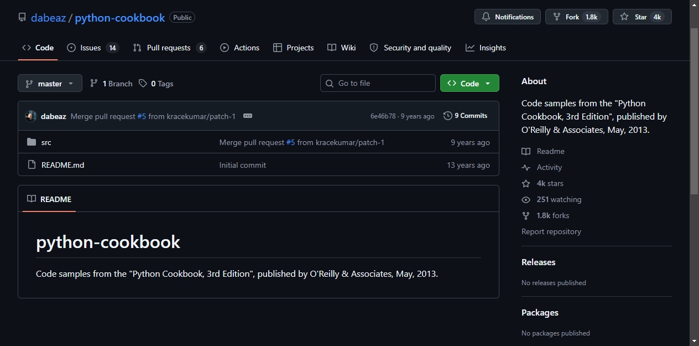699x346 pixels.
Task: Click the src folder icon
Action: coord(32,142)
